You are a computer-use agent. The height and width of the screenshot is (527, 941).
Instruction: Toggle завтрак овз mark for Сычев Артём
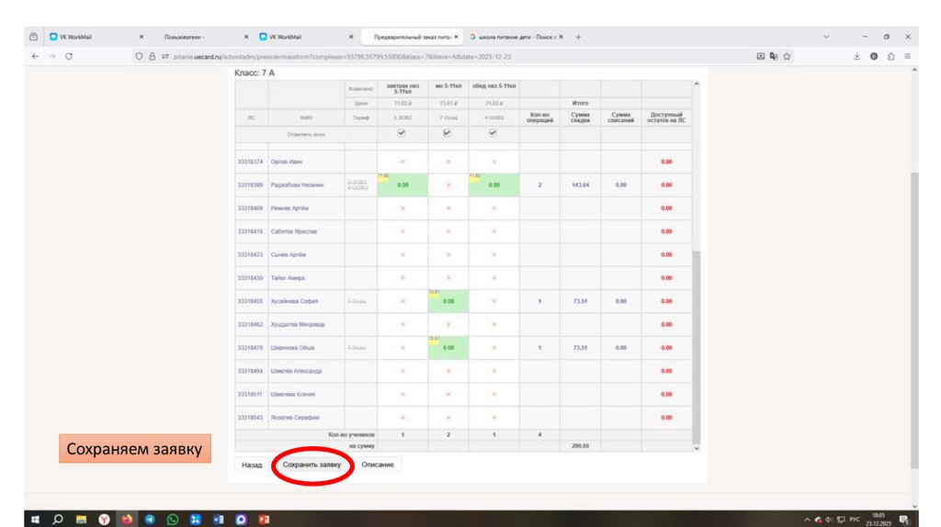click(402, 255)
